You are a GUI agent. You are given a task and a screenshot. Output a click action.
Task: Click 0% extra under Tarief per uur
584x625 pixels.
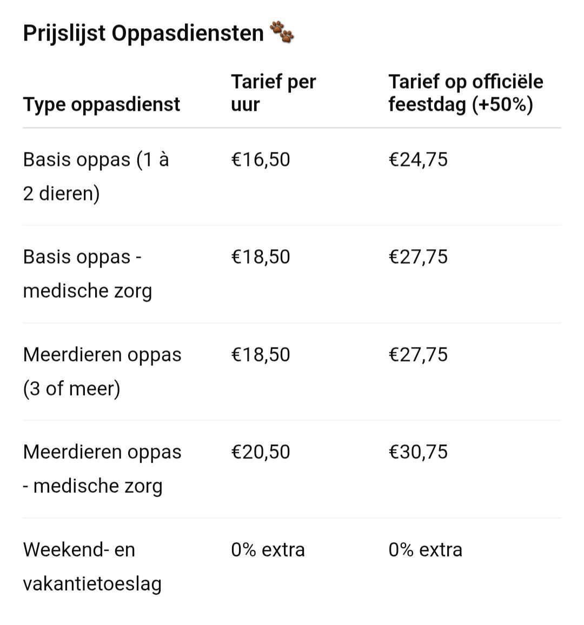tap(268, 550)
